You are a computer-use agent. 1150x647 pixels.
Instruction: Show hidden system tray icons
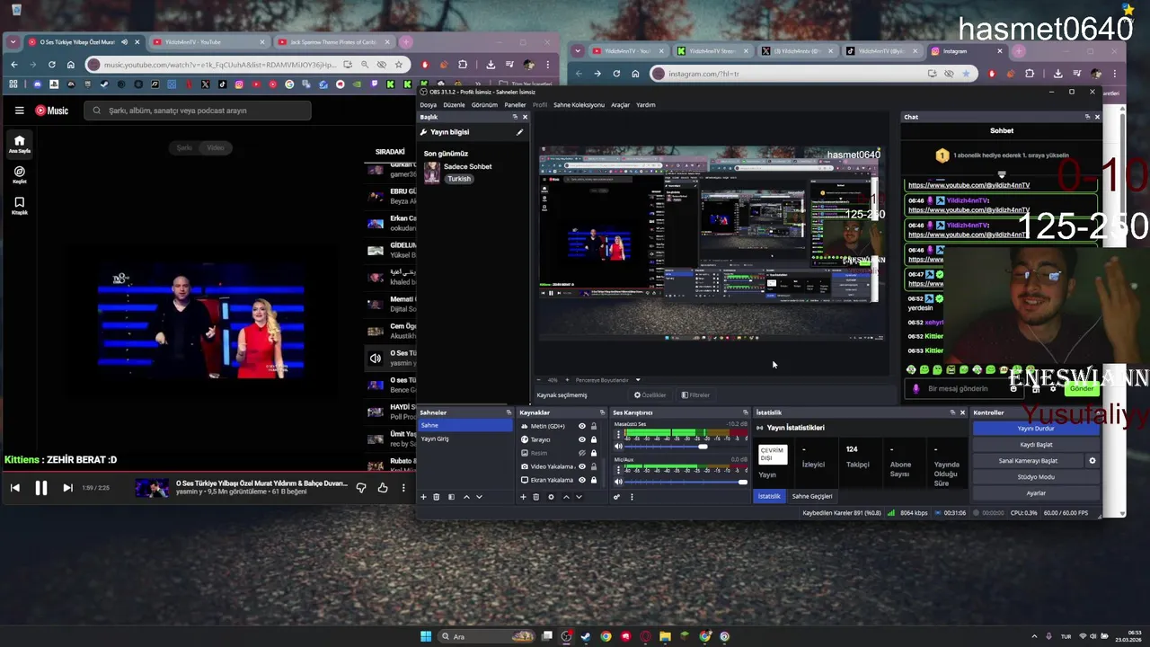[x=1033, y=636]
